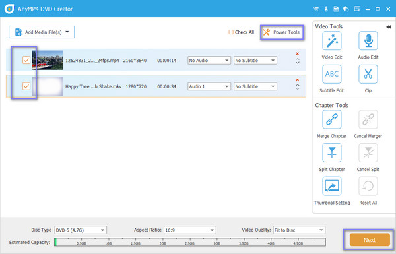The height and width of the screenshot is (254, 396).
Task: Click the Estimated Capacity progress bar
Action: (190, 242)
